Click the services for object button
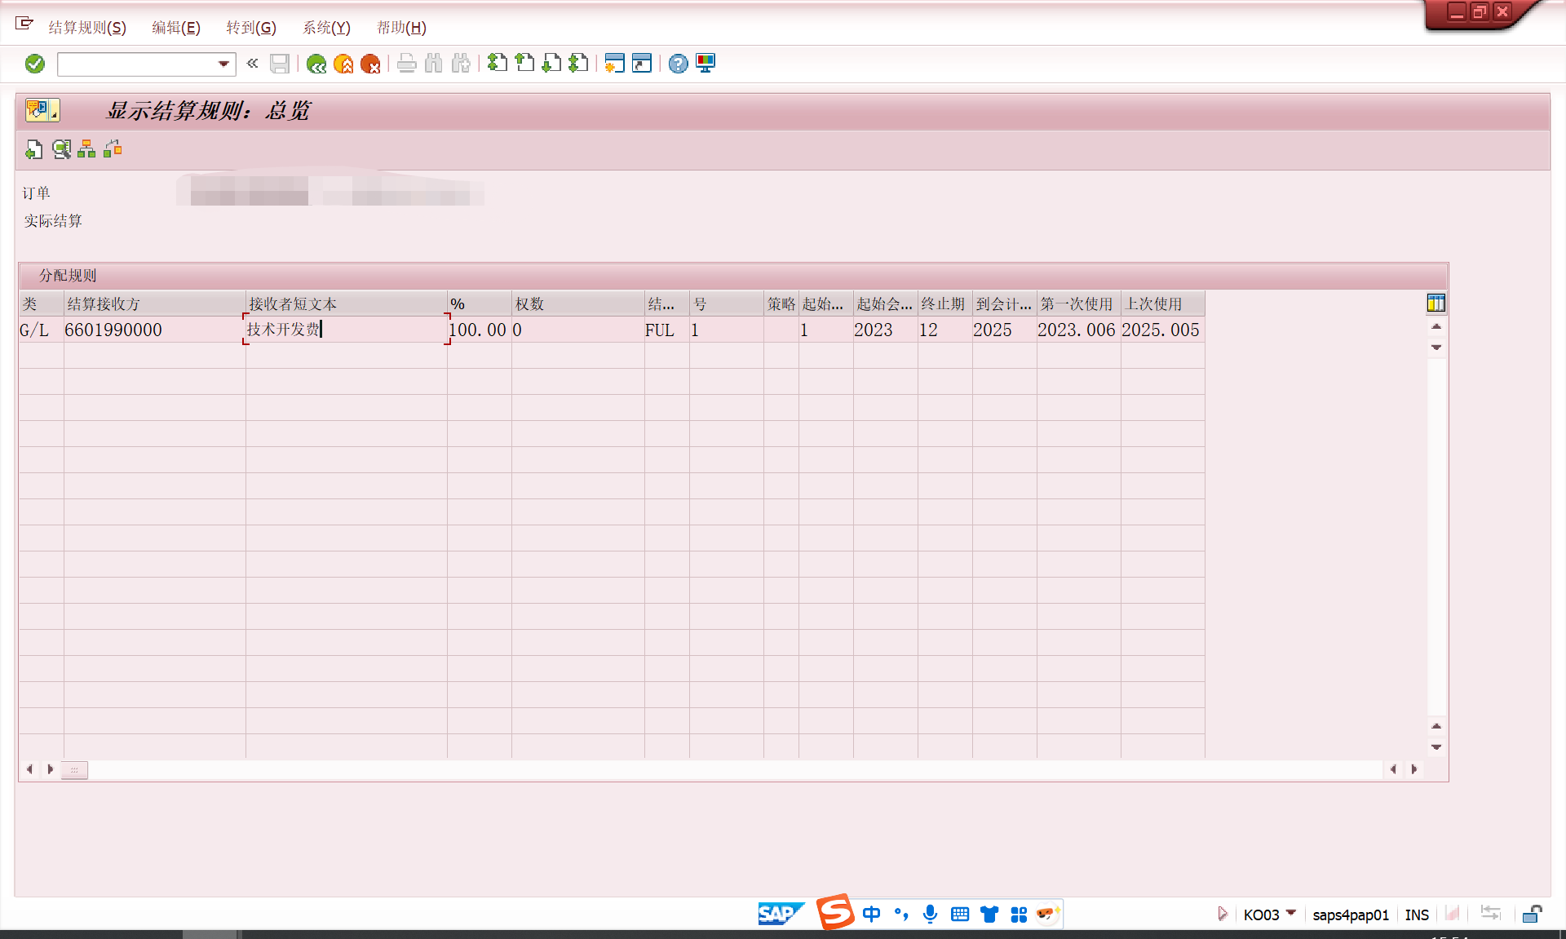Viewport: 1566px width, 939px height. pyautogui.click(x=42, y=109)
